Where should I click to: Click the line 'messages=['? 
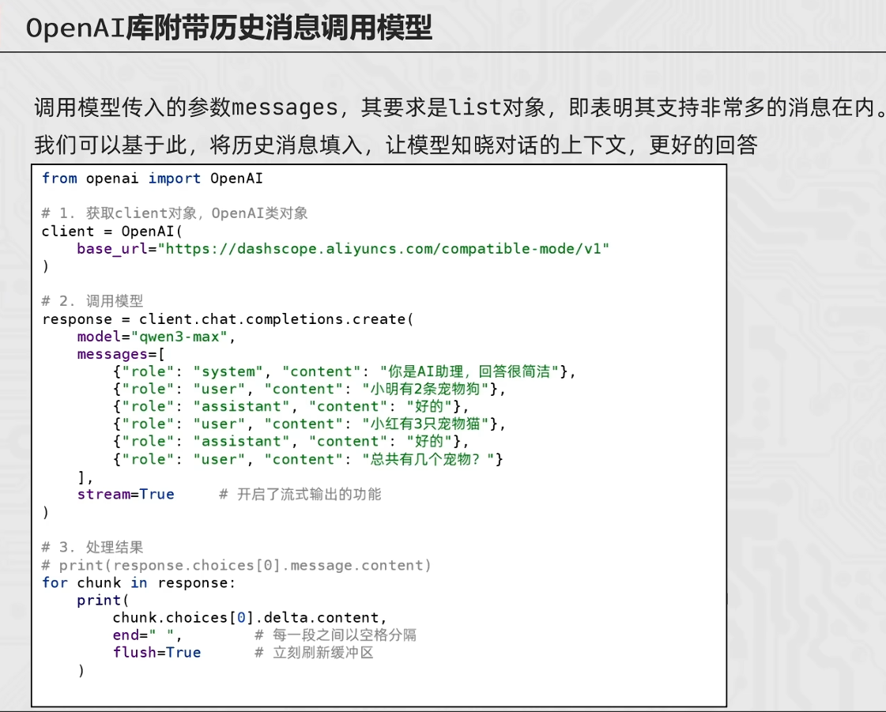point(121,354)
